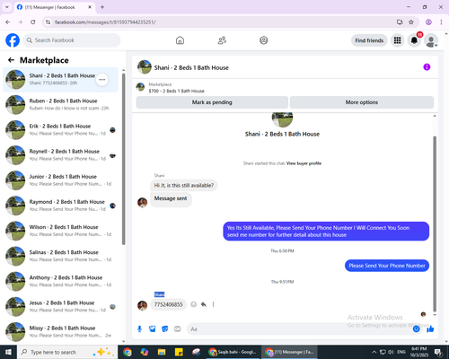The height and width of the screenshot is (359, 449).
Task: Open Roynell 2 Beds 1 Bath House chat
Action: pos(60,155)
